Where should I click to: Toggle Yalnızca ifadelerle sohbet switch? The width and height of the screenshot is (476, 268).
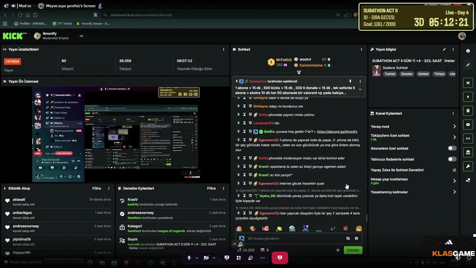(x=452, y=159)
